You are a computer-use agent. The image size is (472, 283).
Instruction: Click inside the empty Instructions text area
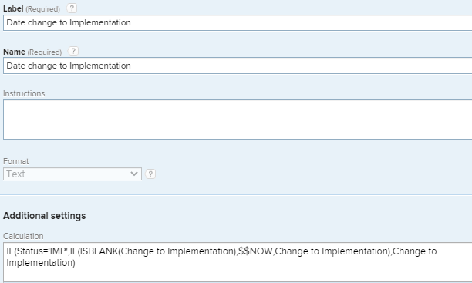(x=238, y=120)
